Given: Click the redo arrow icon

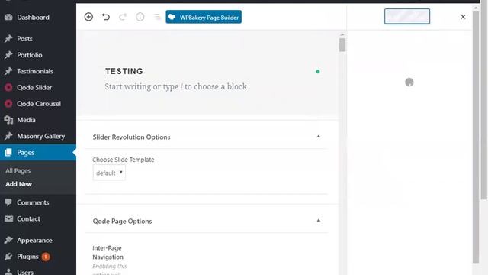Looking at the screenshot, I should click(x=123, y=17).
